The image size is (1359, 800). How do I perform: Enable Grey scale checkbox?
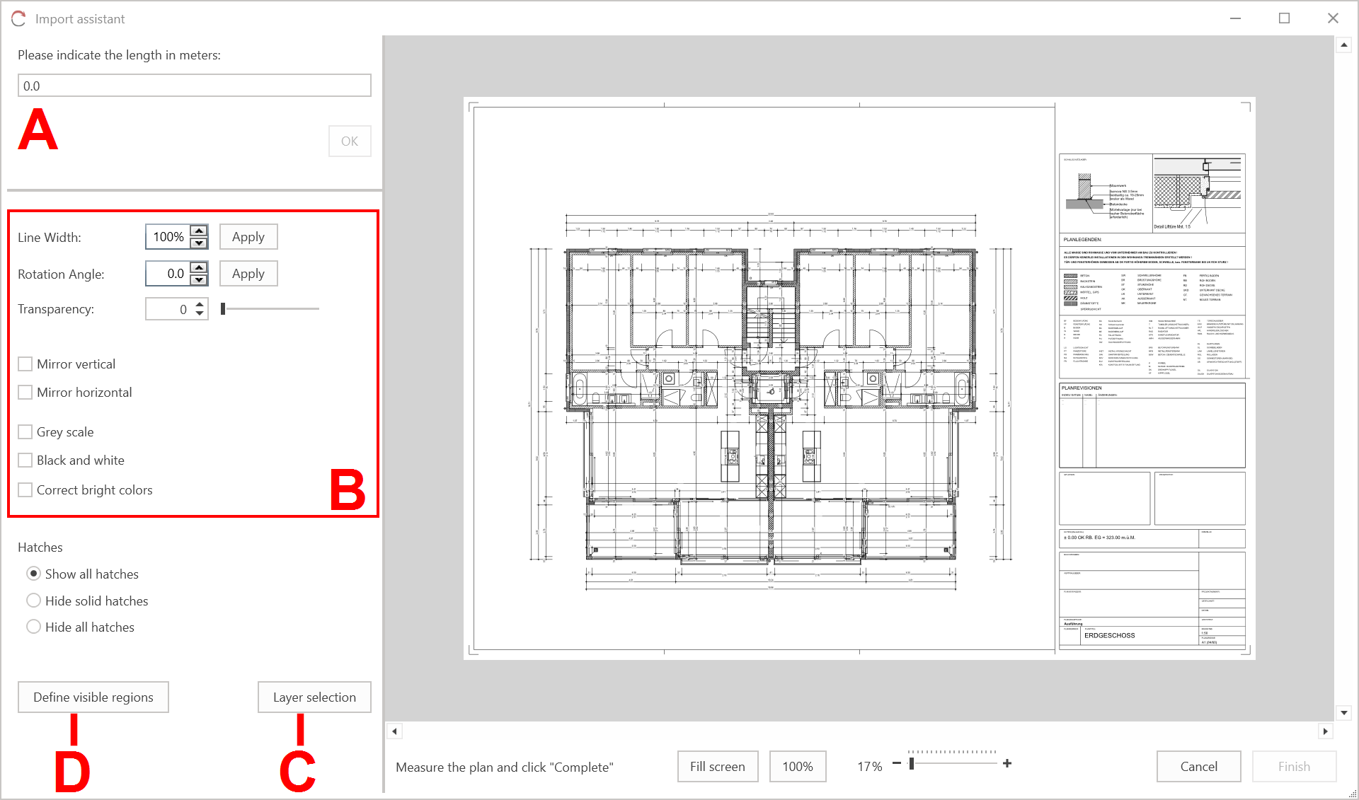(x=25, y=432)
